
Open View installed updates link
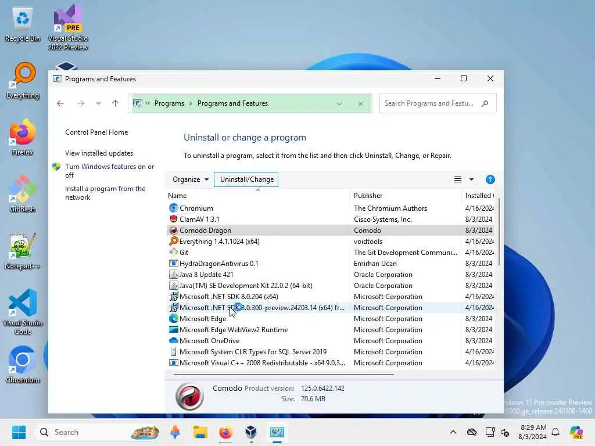click(x=99, y=153)
